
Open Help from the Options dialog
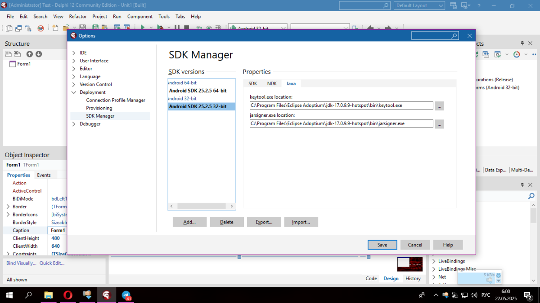pyautogui.click(x=448, y=245)
